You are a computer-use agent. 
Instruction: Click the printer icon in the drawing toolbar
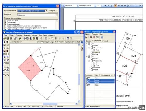point(11,38)
